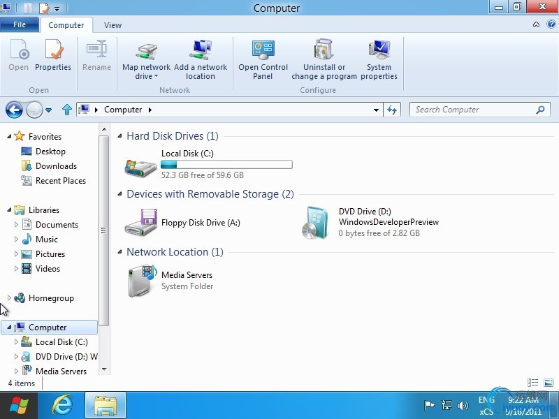559x419 pixels.
Task: Click the navigation pane scrollbar up arrow
Action: click(104, 129)
